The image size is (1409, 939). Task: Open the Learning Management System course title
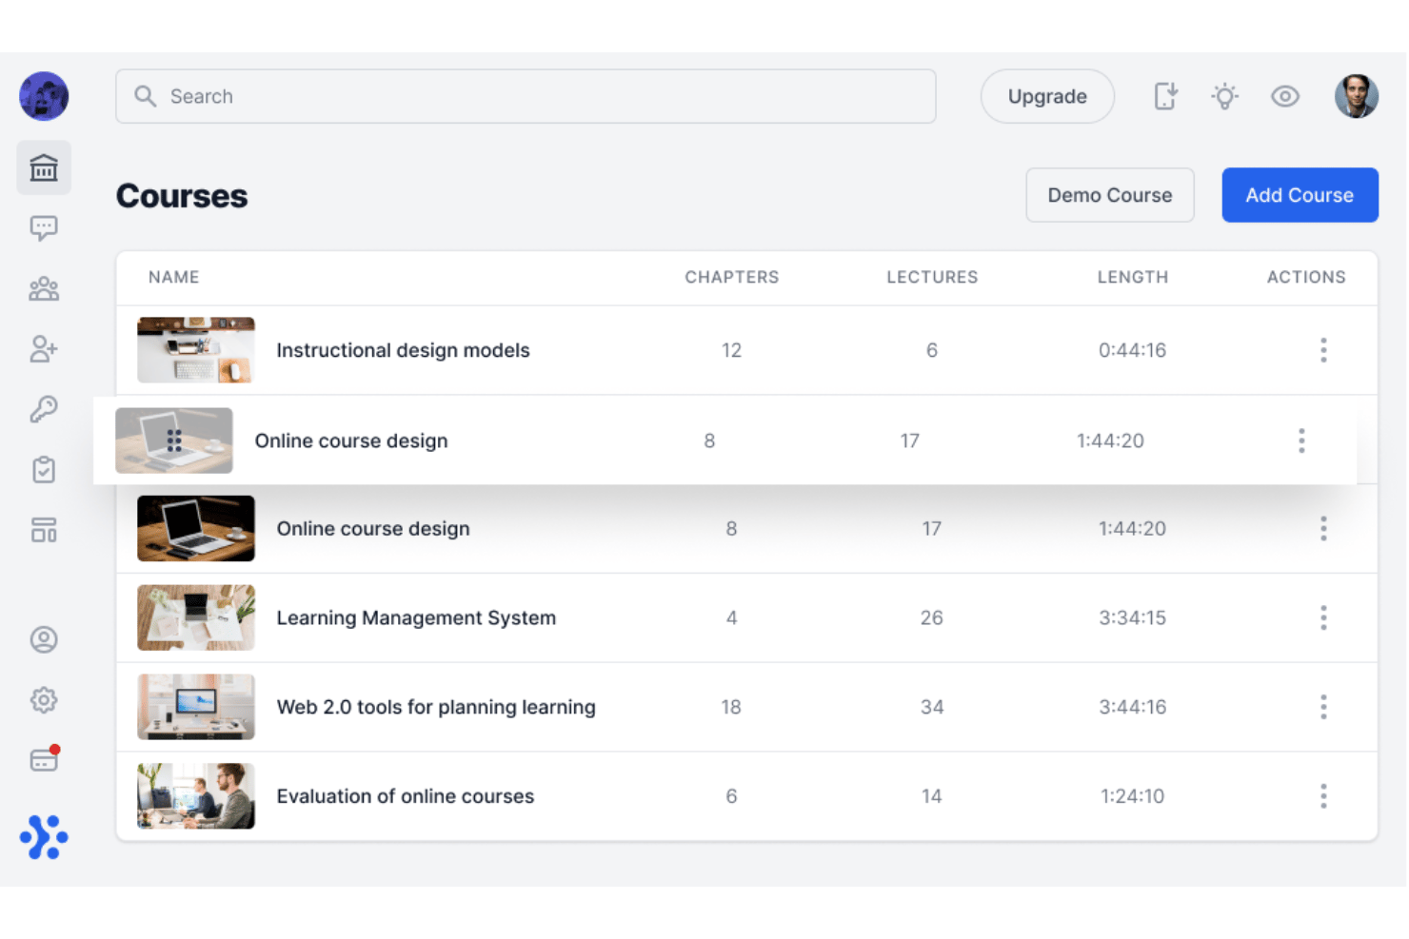tap(416, 618)
